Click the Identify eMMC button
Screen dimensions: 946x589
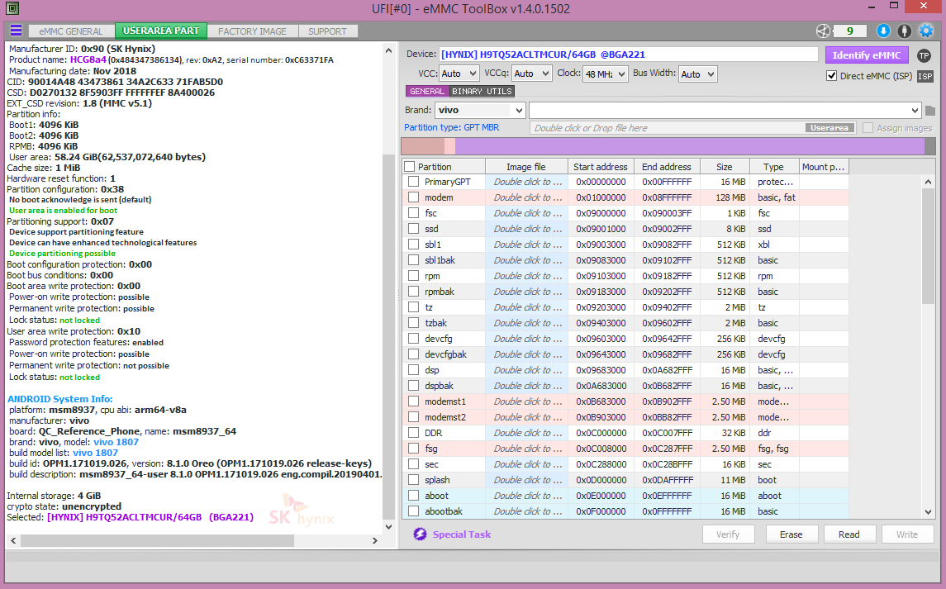867,55
